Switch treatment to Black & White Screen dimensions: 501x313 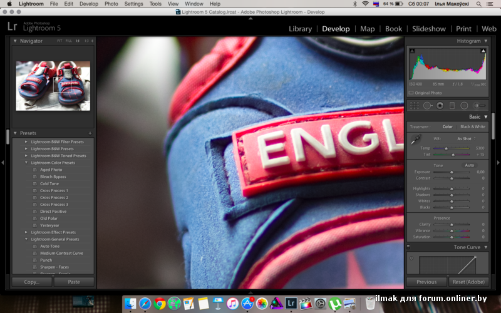(x=473, y=127)
